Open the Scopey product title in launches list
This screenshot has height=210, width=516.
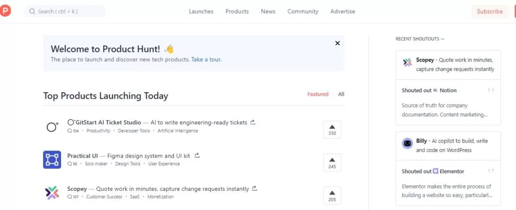[77, 189]
